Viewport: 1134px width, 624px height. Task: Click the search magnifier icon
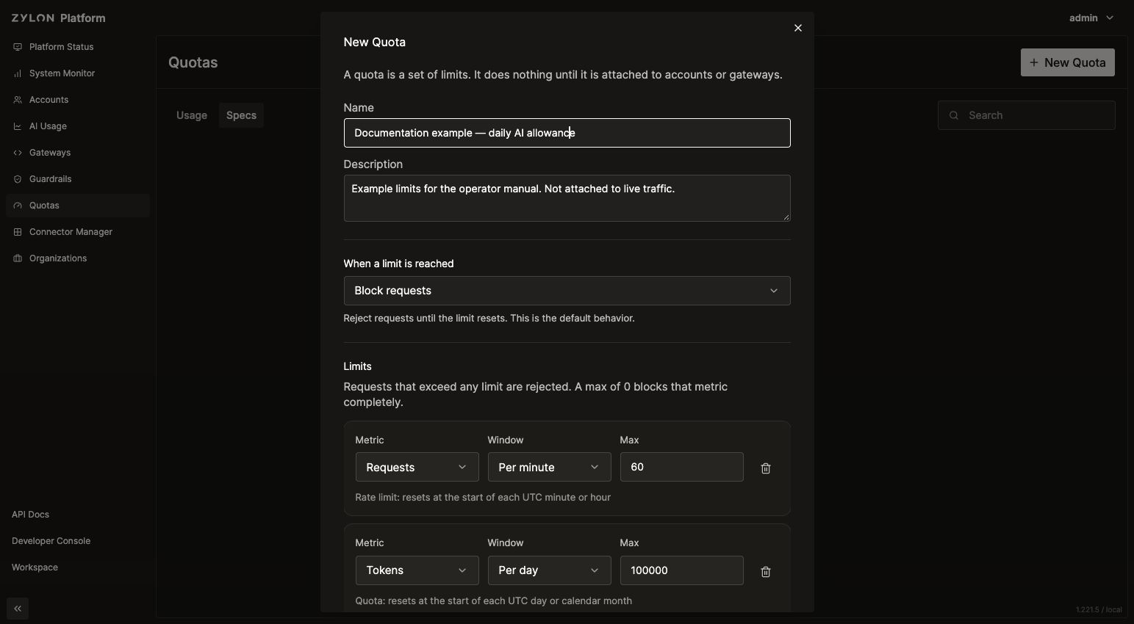[x=954, y=115]
